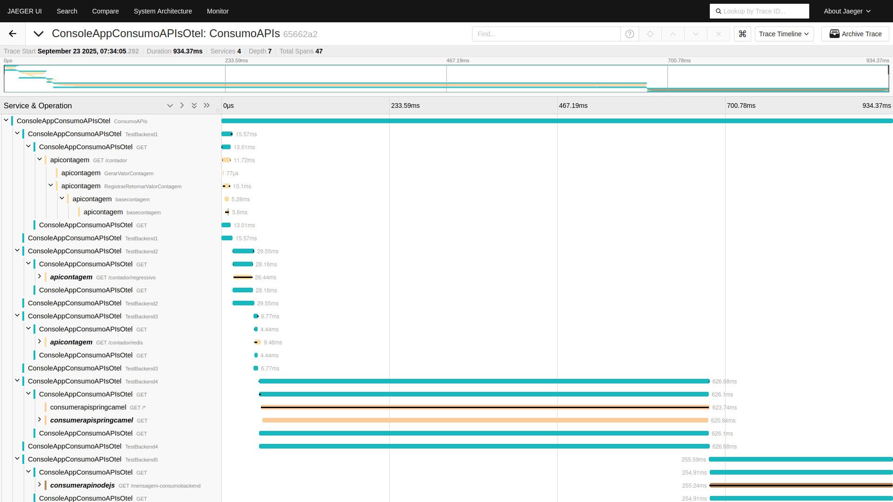Clear the find search X icon
Viewport: 893px width, 502px height.
tap(719, 34)
